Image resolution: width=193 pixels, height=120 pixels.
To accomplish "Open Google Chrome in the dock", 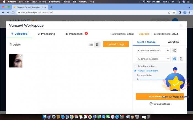I will 72,117.
